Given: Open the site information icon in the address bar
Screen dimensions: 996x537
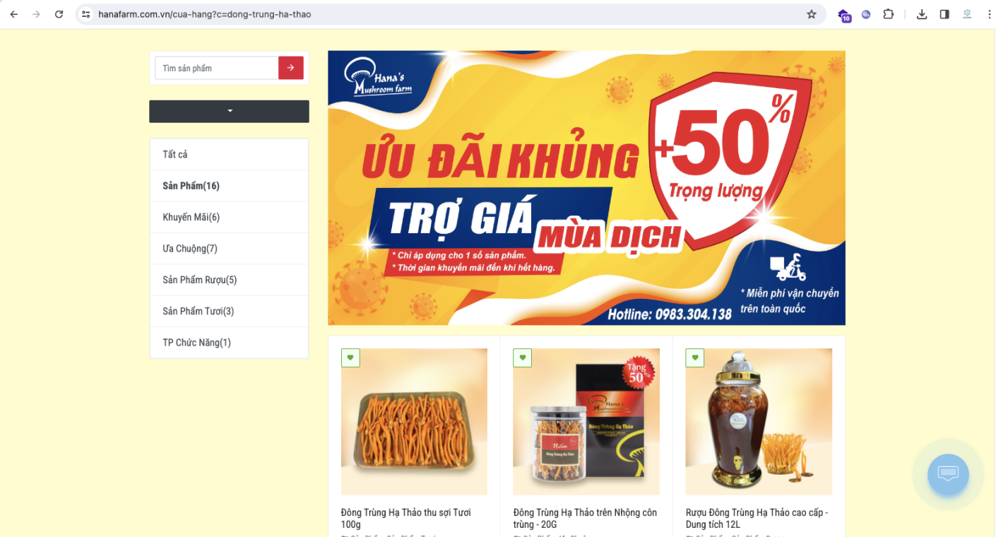Looking at the screenshot, I should (x=86, y=14).
